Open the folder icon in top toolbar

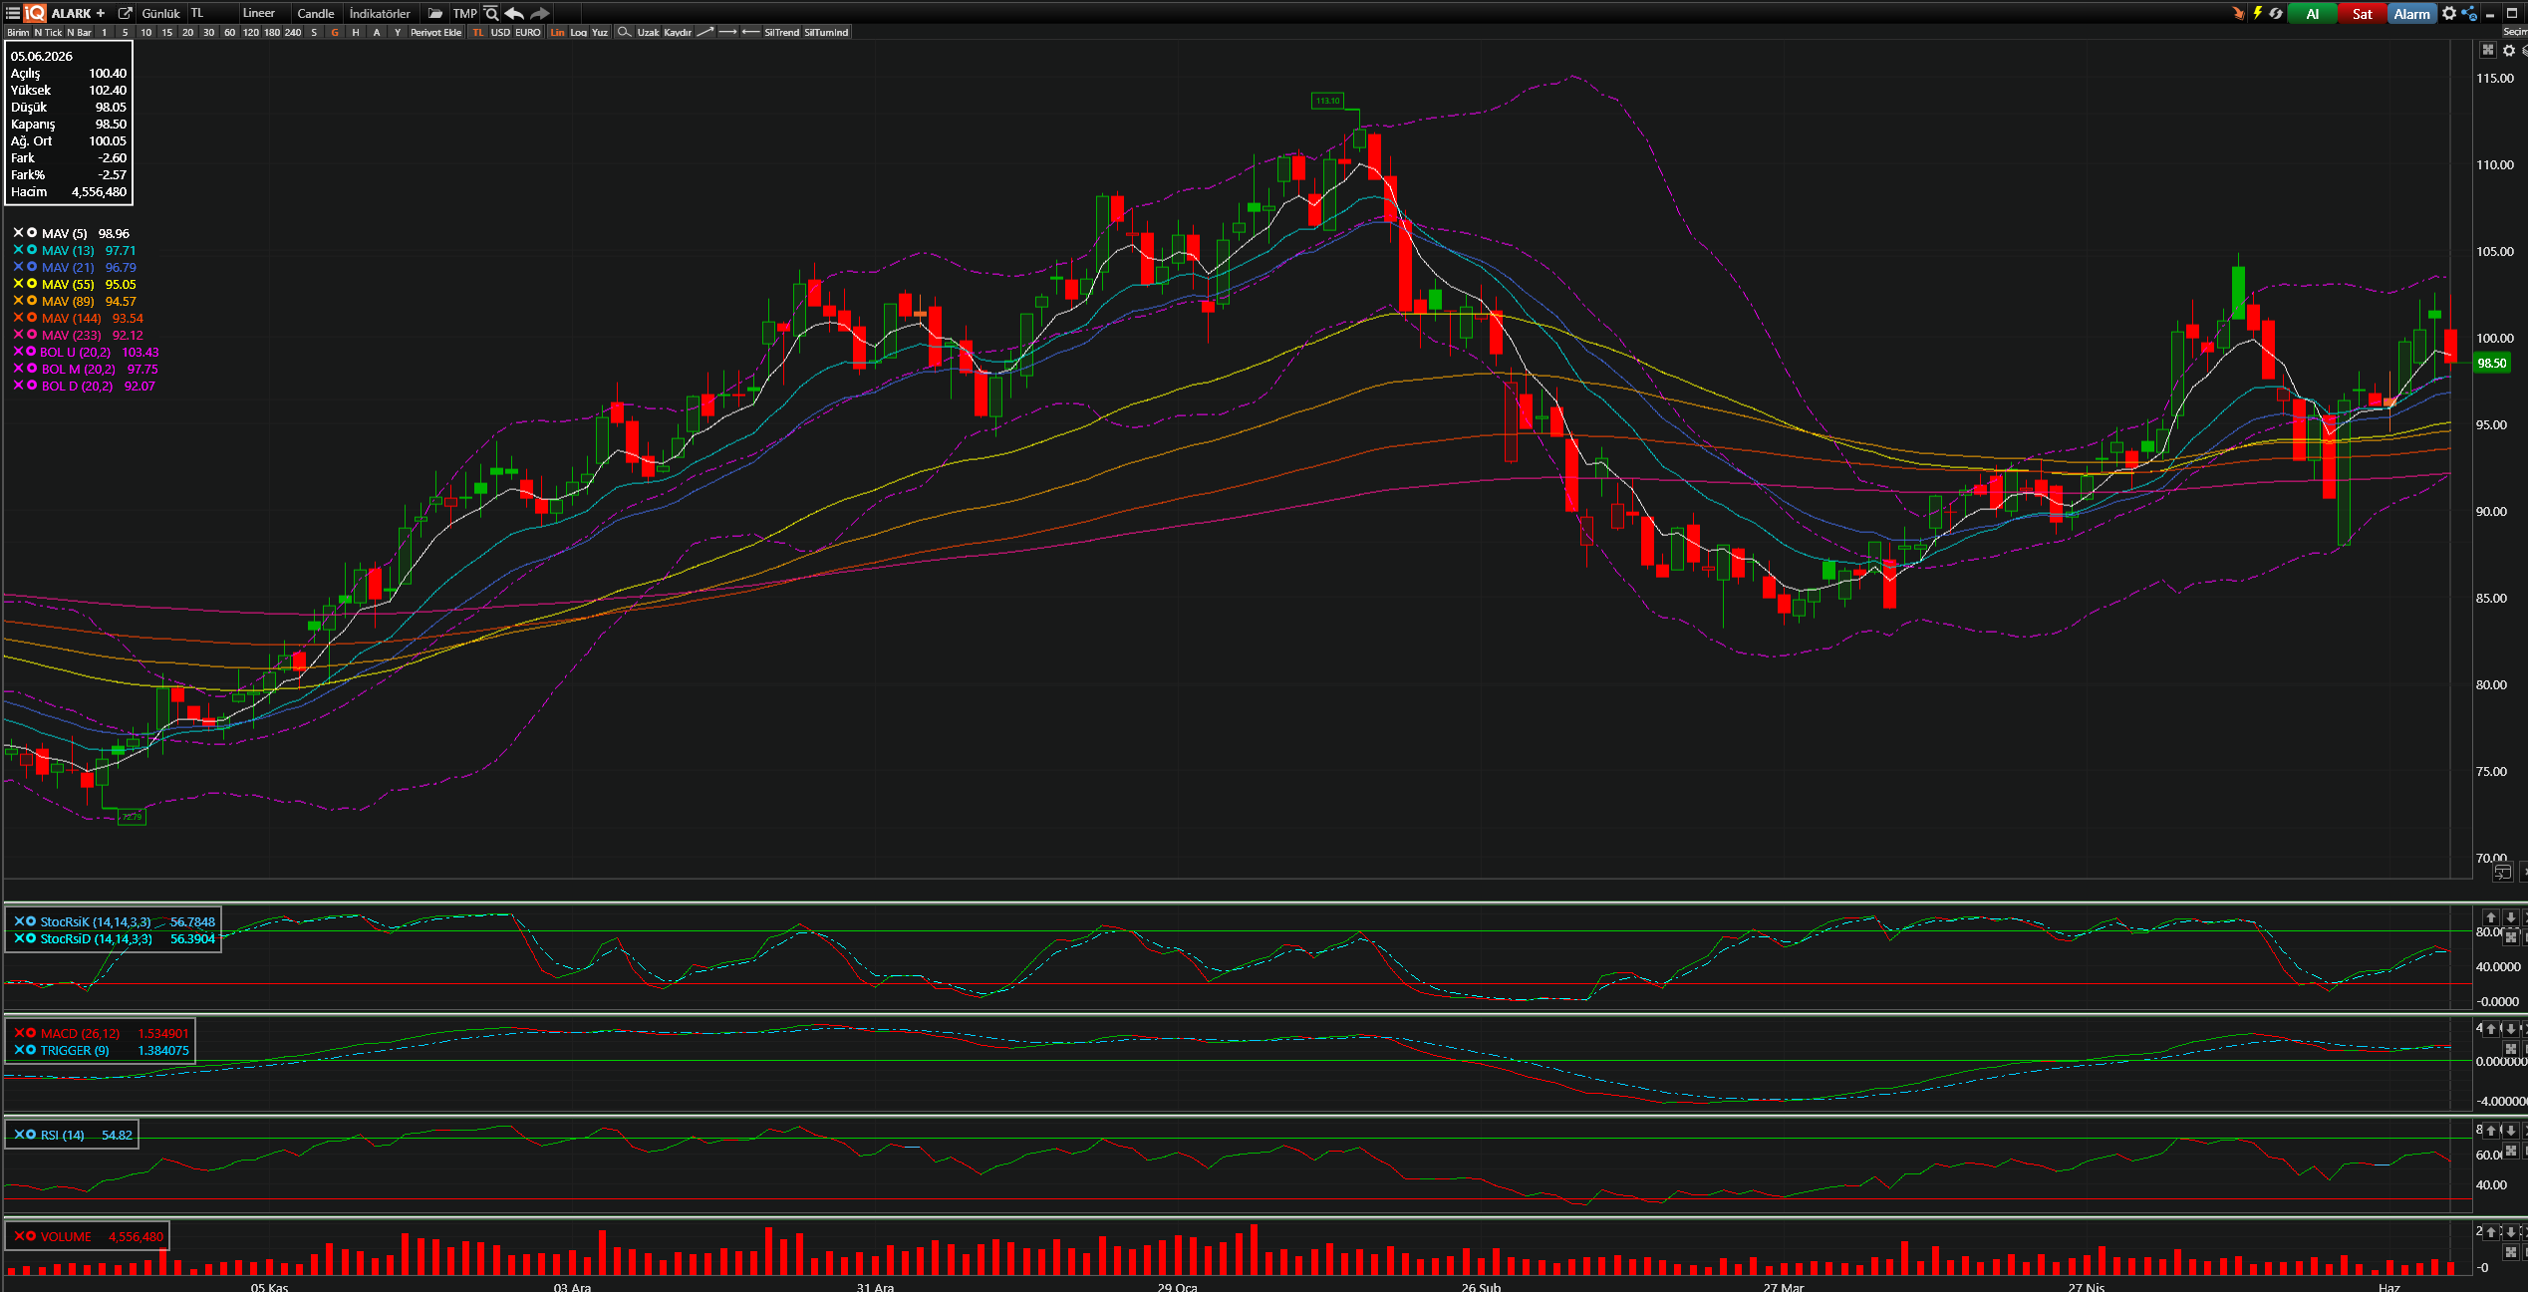tap(435, 13)
